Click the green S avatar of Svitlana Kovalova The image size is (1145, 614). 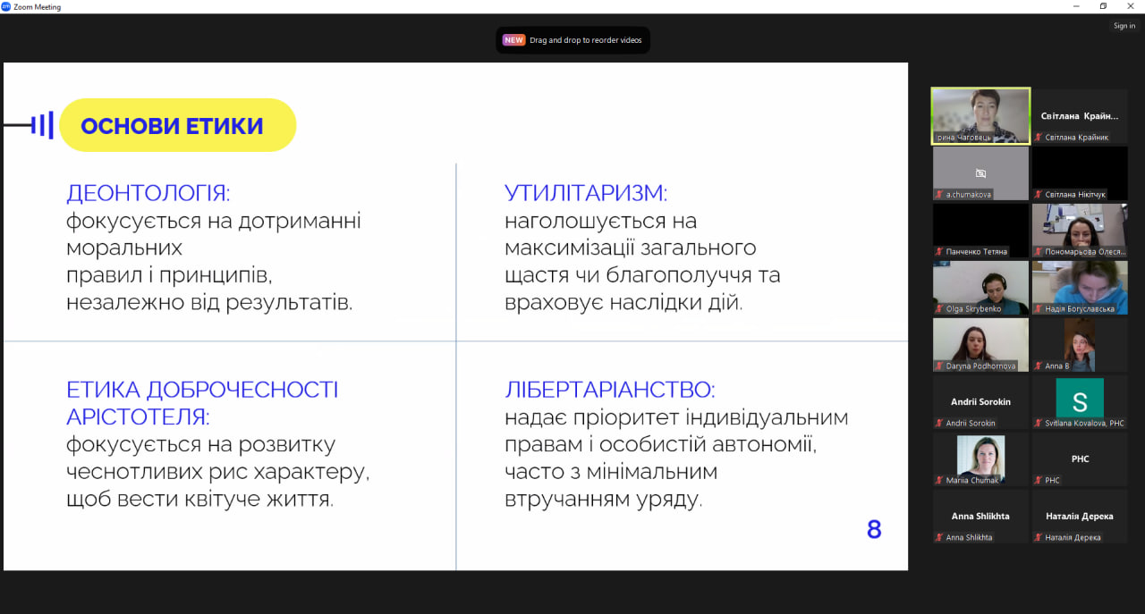click(x=1080, y=398)
